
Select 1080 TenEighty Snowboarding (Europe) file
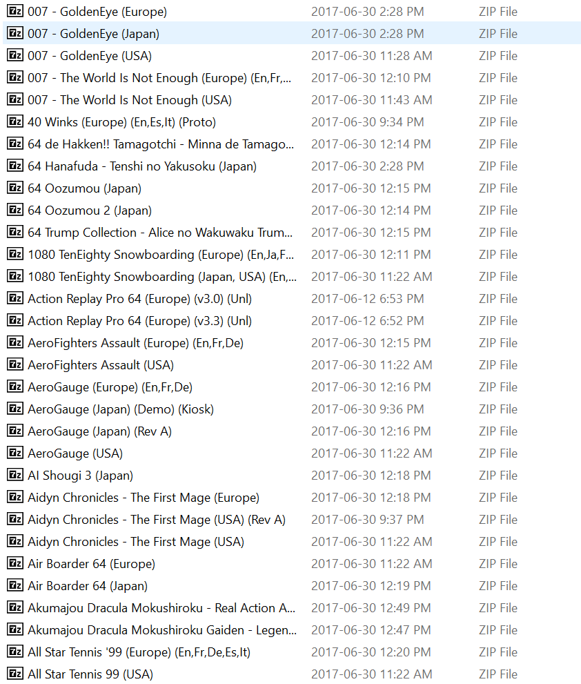tap(161, 255)
